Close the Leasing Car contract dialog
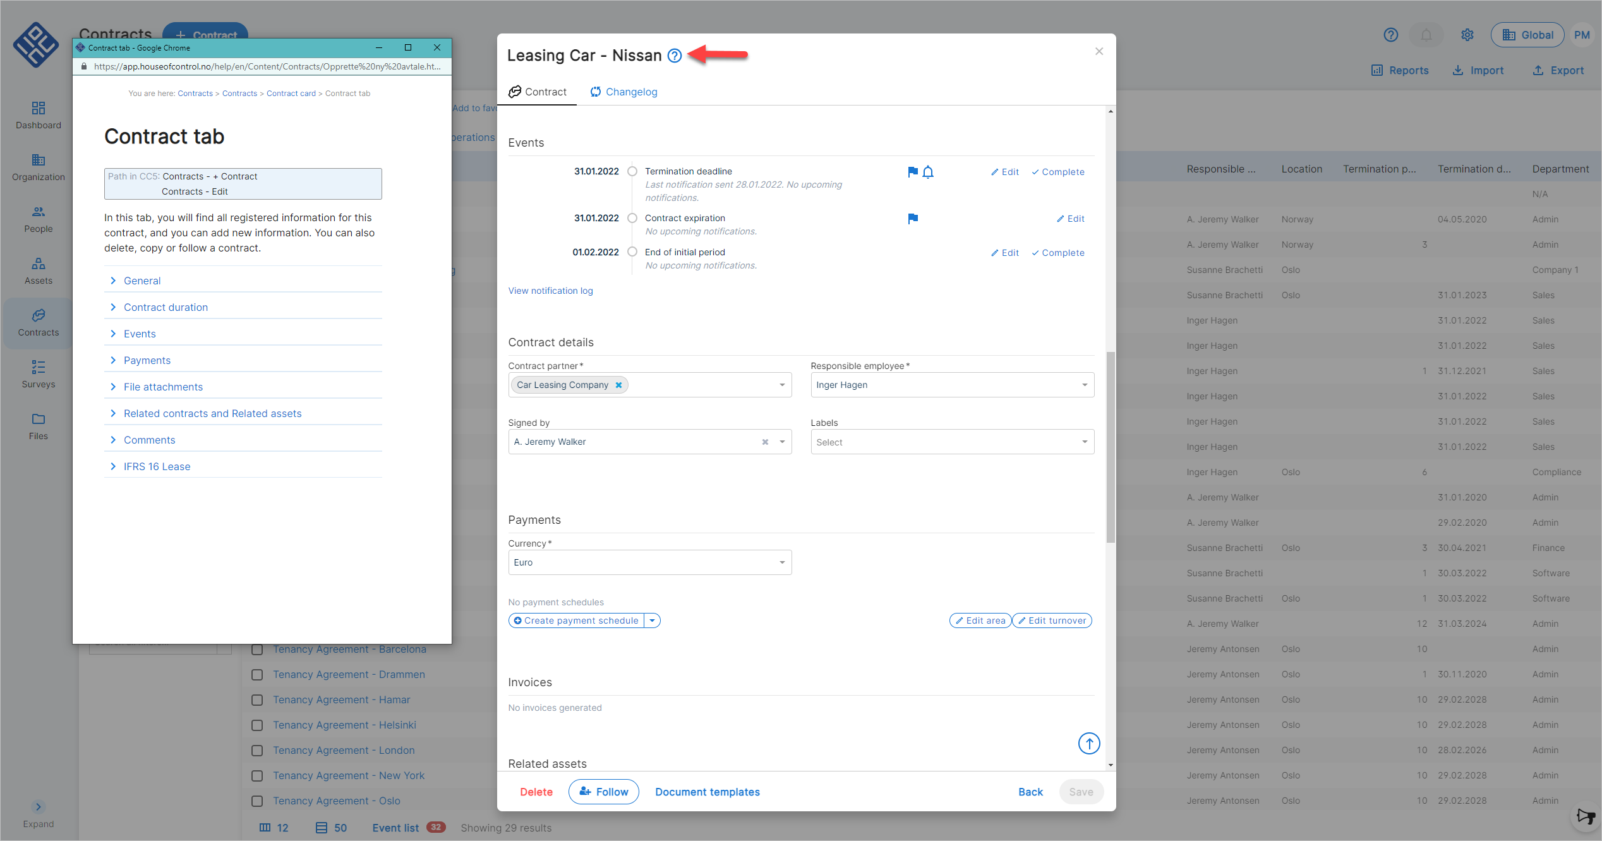The image size is (1602, 841). pyautogui.click(x=1099, y=51)
